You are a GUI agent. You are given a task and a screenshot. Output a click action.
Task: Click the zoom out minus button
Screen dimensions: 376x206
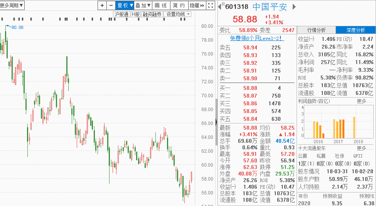click(x=111, y=5)
